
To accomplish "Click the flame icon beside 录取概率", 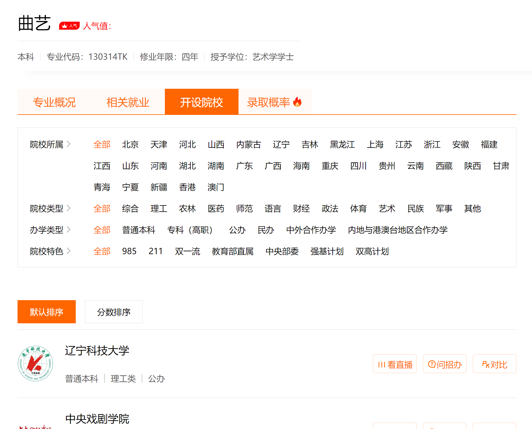I will coord(297,102).
